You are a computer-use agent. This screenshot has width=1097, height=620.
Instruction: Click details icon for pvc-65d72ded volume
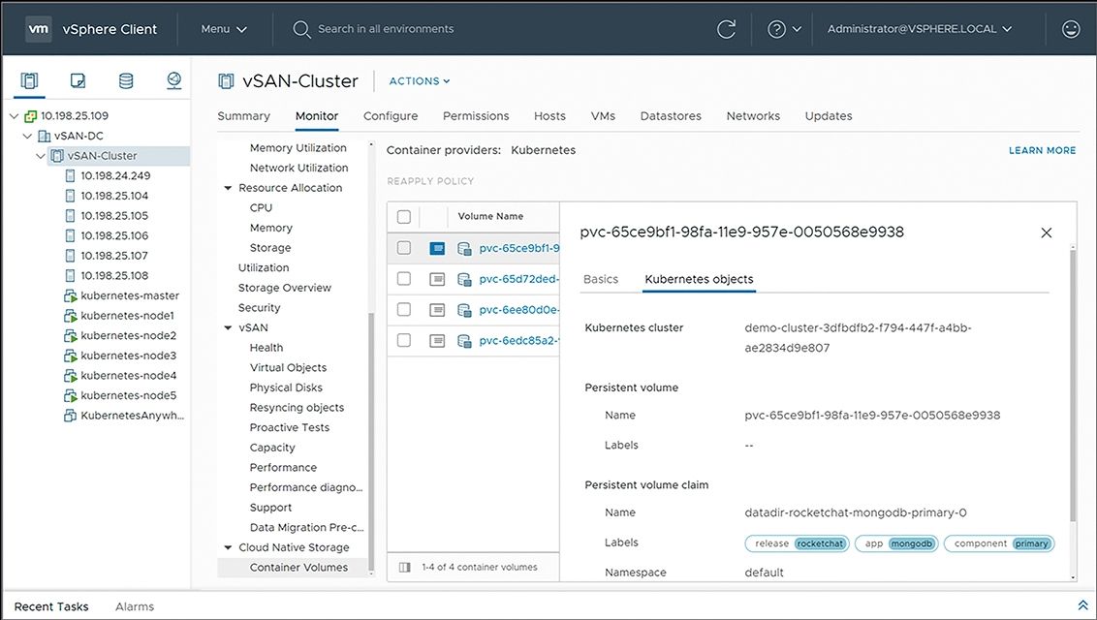pyautogui.click(x=437, y=279)
